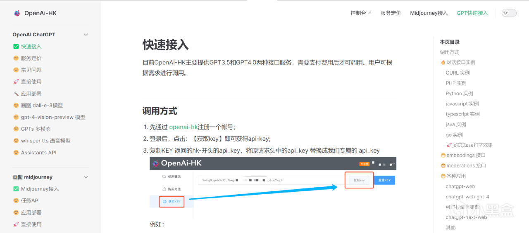
Task: Open Midjourney接入 in the top navigation
Action: [x=429, y=13]
